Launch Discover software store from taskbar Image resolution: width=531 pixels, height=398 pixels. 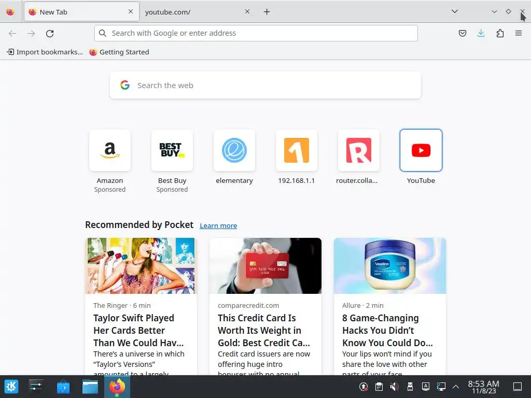(x=63, y=387)
